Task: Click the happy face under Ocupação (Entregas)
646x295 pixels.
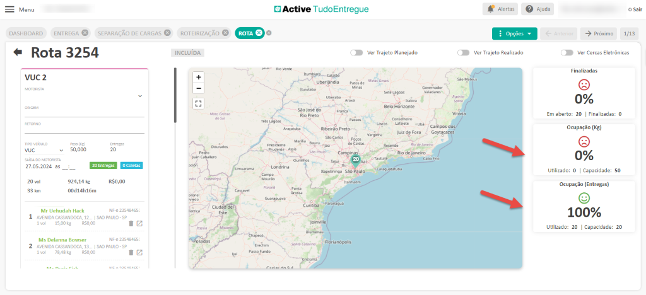Action: (x=584, y=199)
